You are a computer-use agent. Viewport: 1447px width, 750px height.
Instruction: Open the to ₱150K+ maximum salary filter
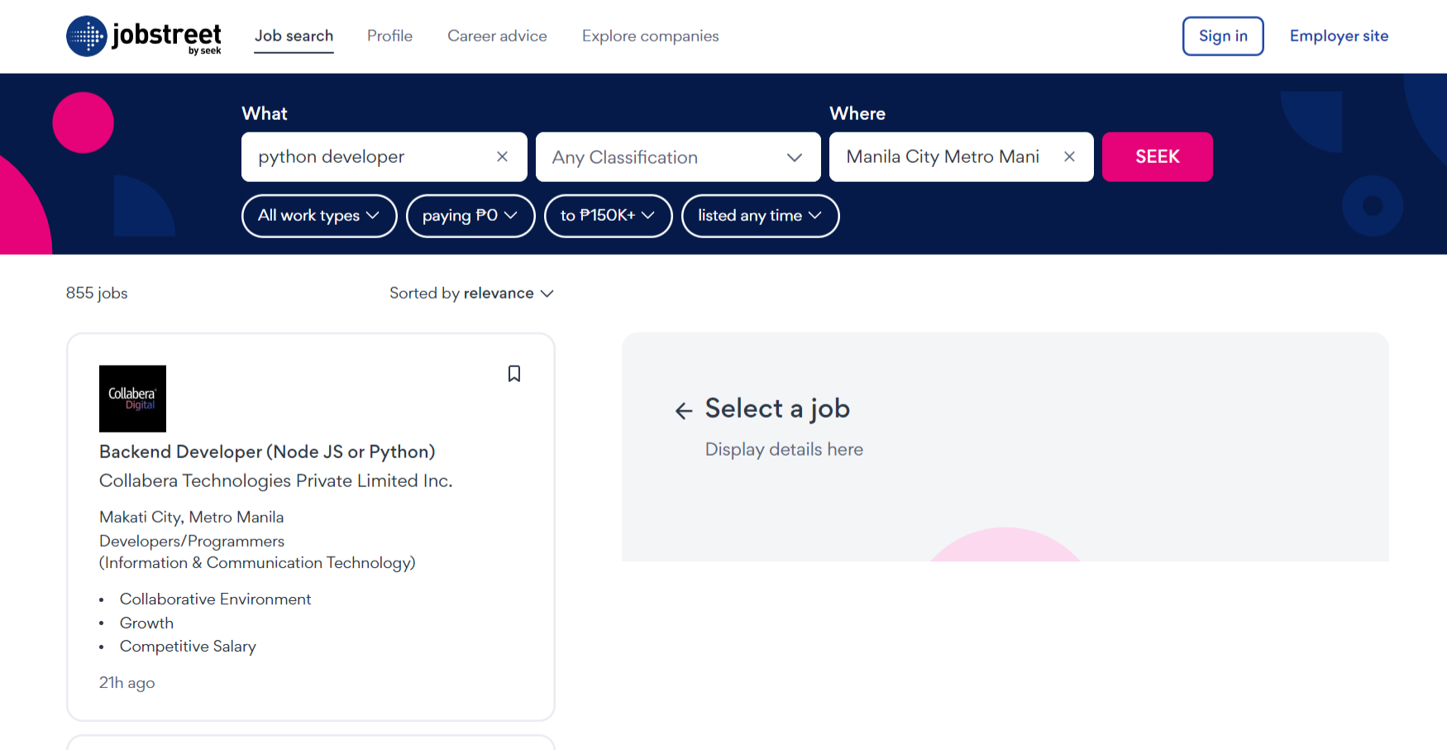coord(608,216)
